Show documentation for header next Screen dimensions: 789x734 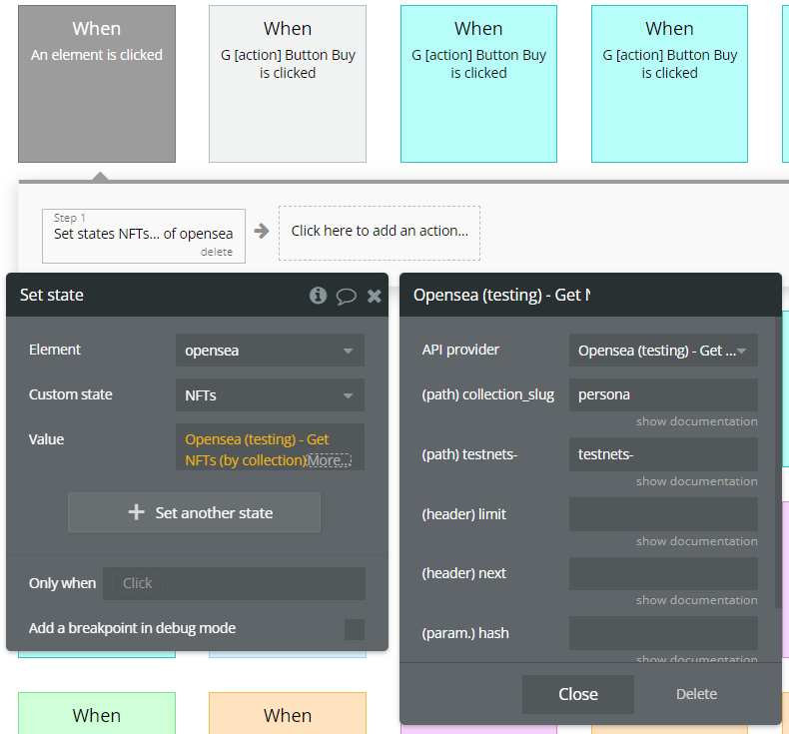[x=696, y=600]
